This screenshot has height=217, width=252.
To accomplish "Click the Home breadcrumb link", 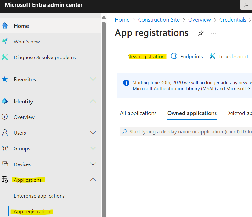I will (x=122, y=20).
